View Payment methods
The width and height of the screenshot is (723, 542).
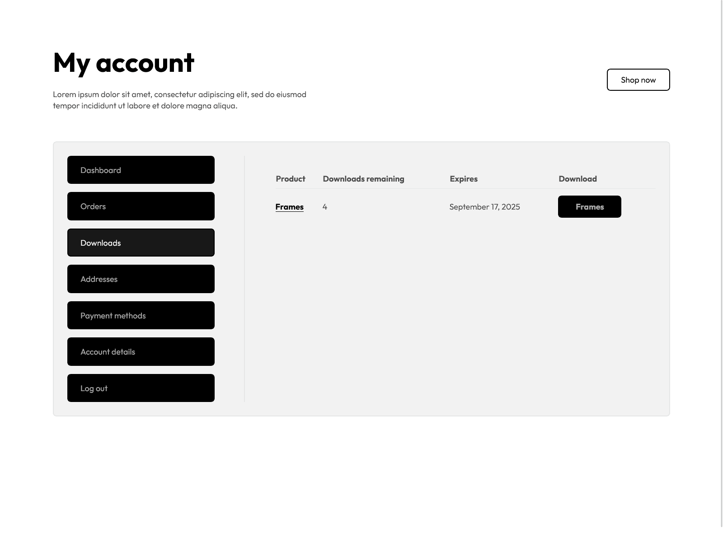pos(141,315)
